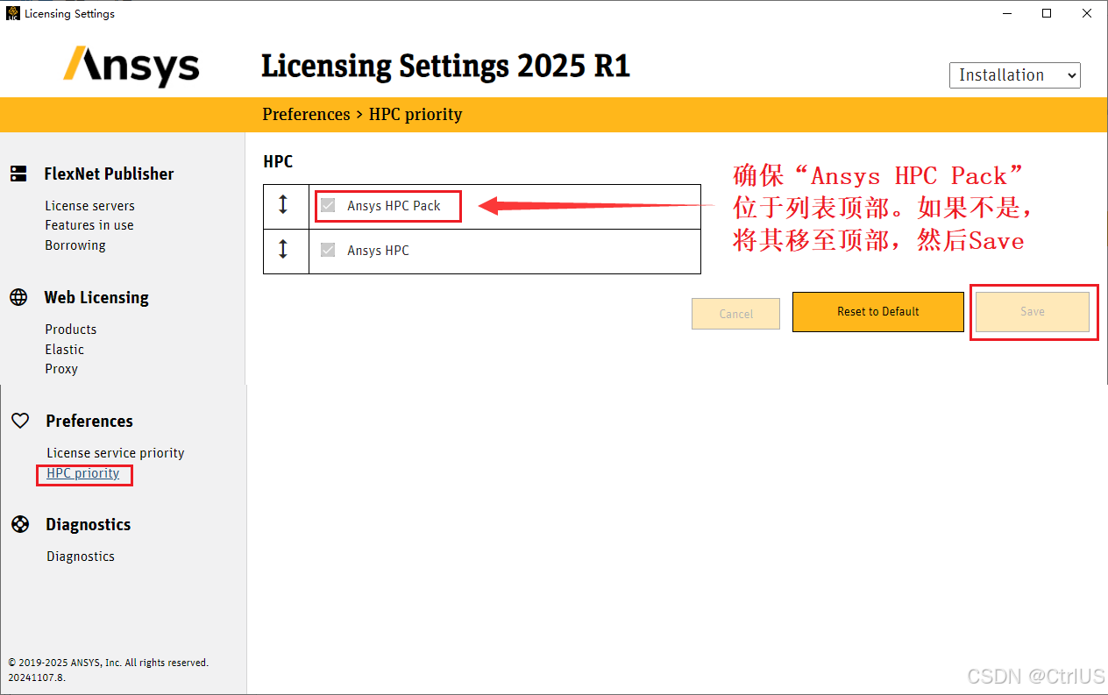1108x695 pixels.
Task: Open Proxy settings page
Action: point(61,369)
